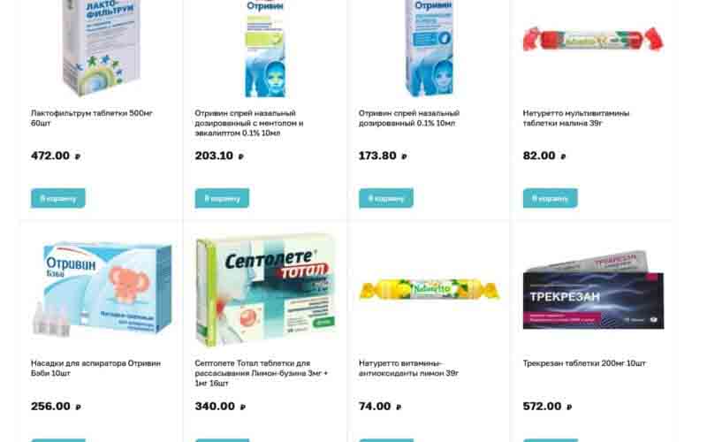
Task: Open Отривин menthol eucalyptus spray image
Action: click(265, 49)
